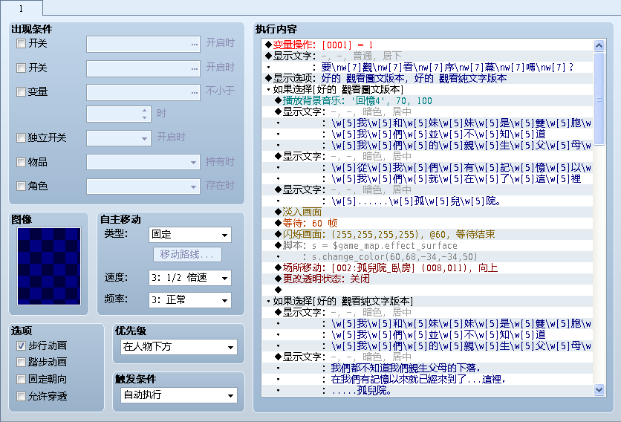Click the command list scrollbar thumb
Image resolution: width=621 pixels, height=422 pixels.
(x=599, y=99)
